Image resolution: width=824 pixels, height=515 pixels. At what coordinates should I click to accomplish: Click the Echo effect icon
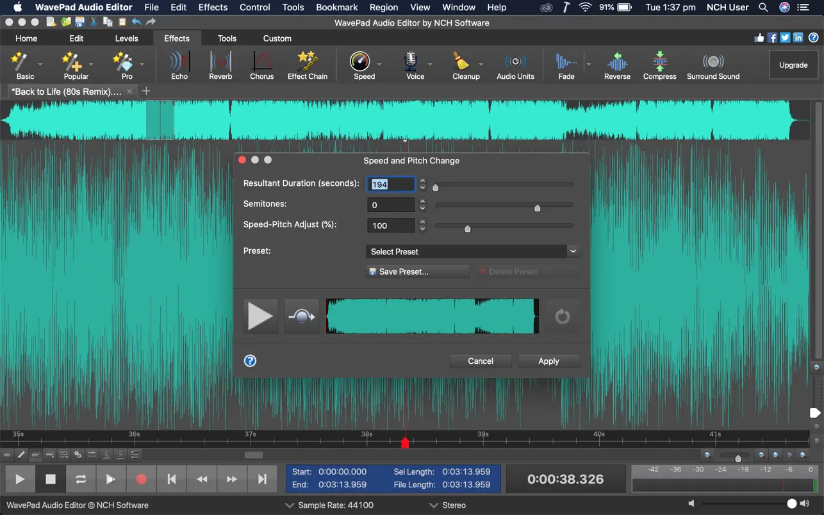(179, 66)
